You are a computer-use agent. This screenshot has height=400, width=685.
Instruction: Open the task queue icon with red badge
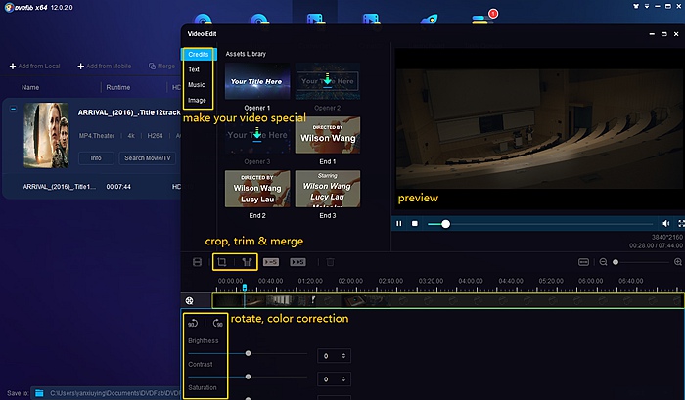point(483,18)
